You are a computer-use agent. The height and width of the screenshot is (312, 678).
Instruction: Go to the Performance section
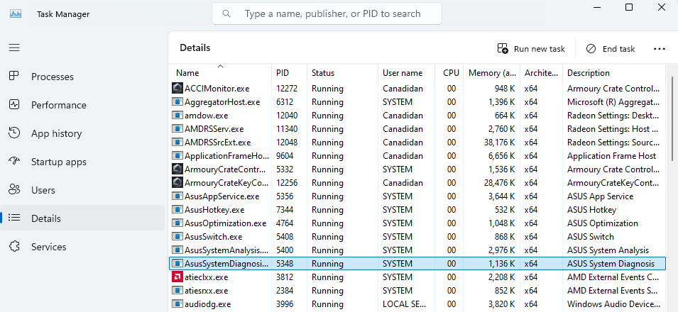[58, 105]
